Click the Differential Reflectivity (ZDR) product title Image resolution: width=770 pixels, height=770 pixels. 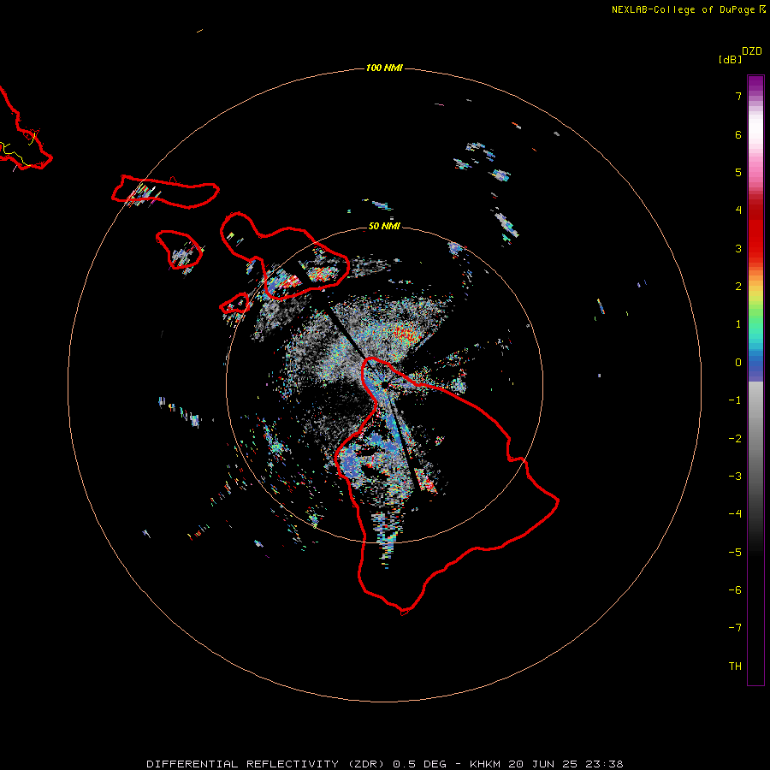click(x=265, y=764)
